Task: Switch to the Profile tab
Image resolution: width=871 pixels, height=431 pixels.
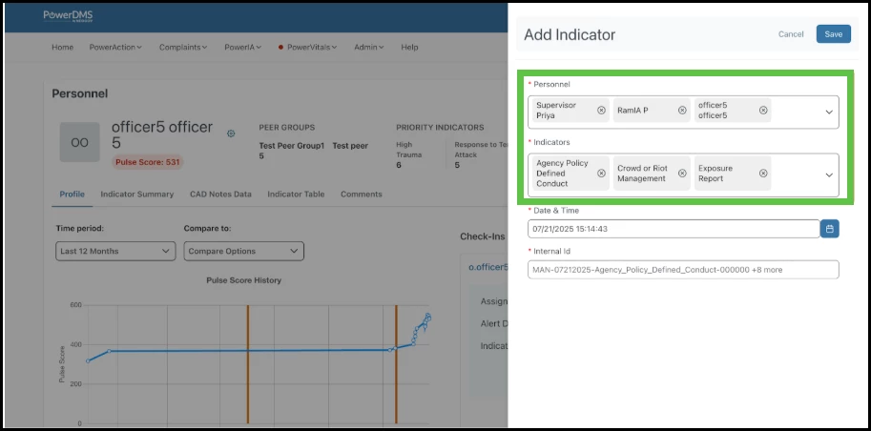Action: pos(73,195)
